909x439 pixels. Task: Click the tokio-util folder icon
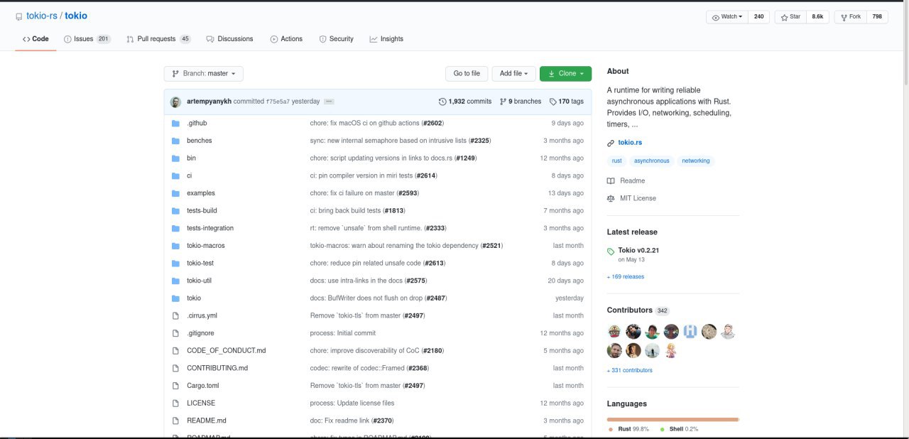[175, 281]
